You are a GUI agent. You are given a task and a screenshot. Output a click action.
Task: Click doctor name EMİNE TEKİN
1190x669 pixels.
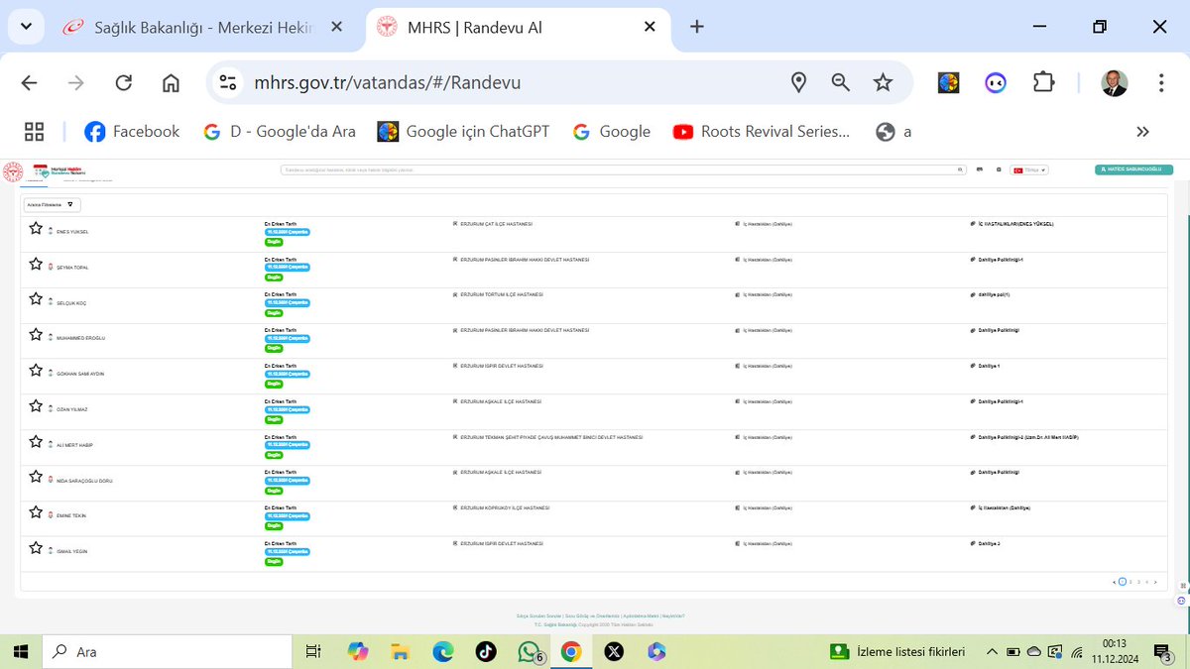(x=71, y=515)
